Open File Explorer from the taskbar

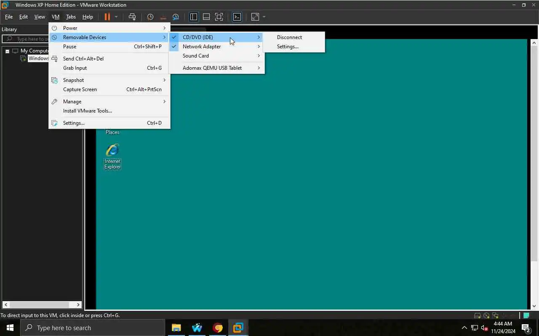(x=176, y=328)
